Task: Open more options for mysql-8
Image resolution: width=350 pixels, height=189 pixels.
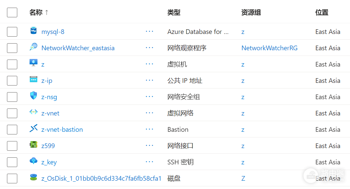Action: tap(149, 31)
